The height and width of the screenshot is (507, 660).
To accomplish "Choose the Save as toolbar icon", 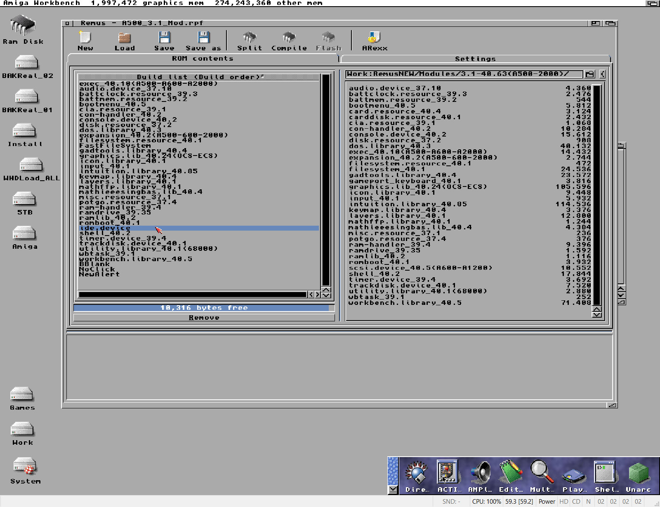I will (x=203, y=41).
